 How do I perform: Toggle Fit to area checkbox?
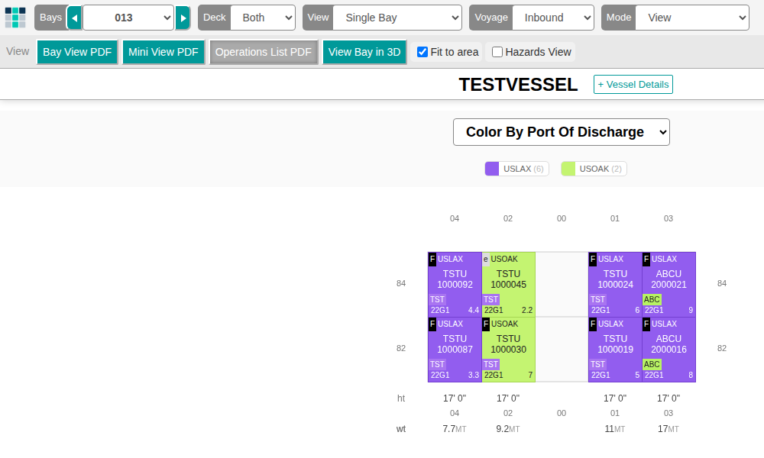pyautogui.click(x=422, y=52)
